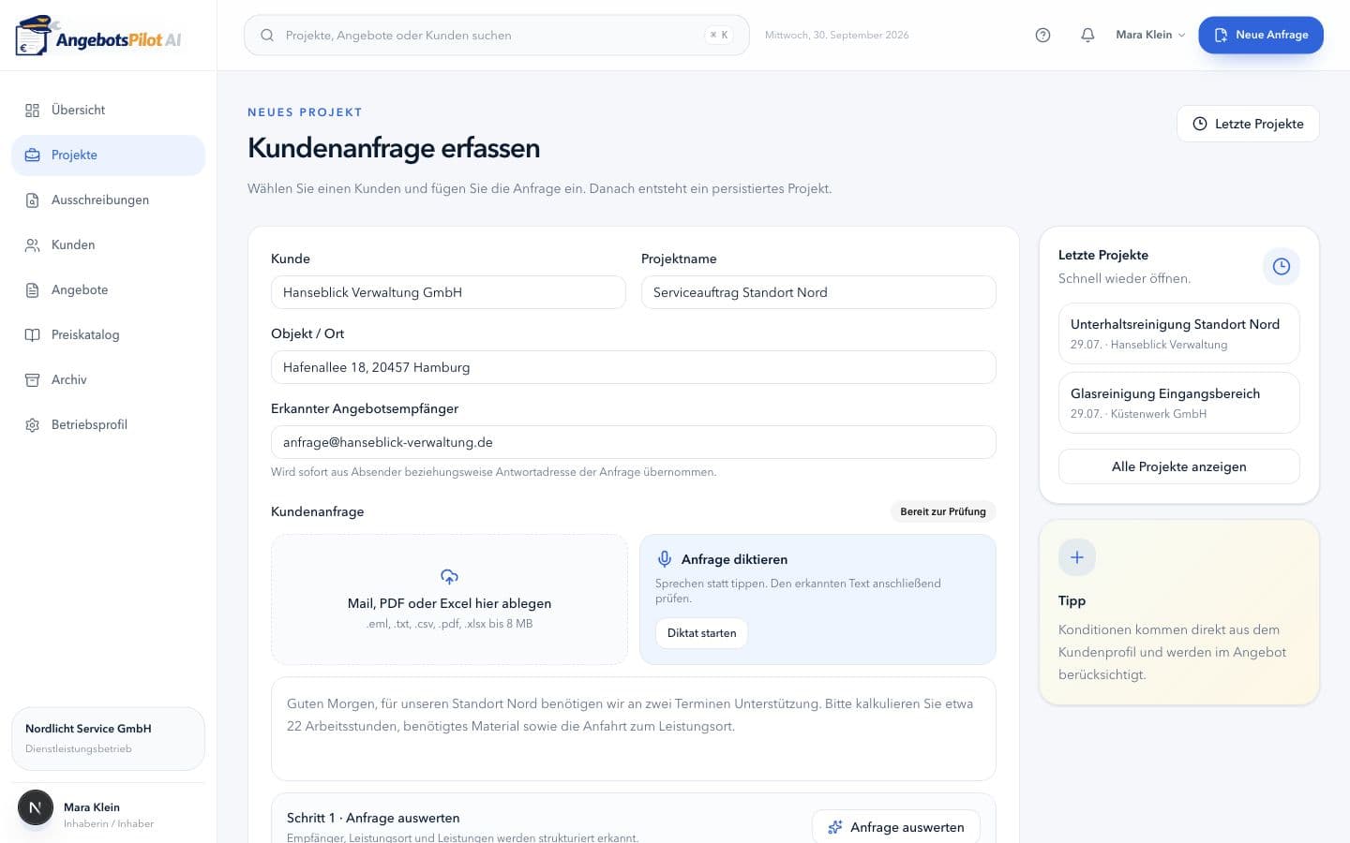Image resolution: width=1350 pixels, height=843 pixels.
Task: Click the clock icon in Letzte Projekte card
Action: 1281,266
